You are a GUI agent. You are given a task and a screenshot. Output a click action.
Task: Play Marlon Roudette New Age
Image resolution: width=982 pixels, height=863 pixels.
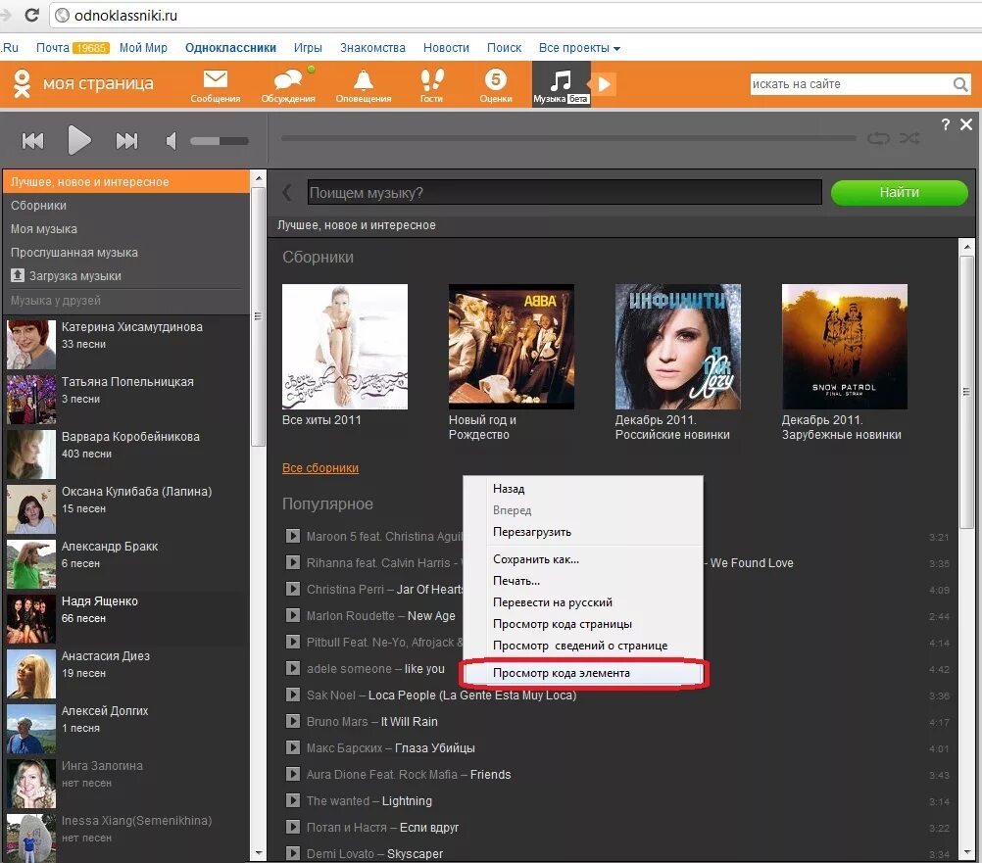pos(292,615)
